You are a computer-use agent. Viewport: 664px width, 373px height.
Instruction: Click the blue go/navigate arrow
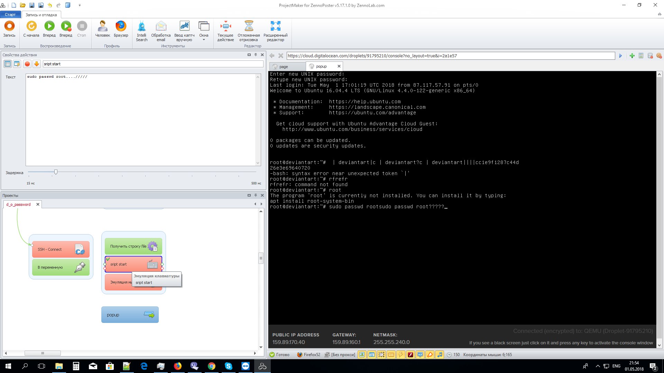click(620, 56)
